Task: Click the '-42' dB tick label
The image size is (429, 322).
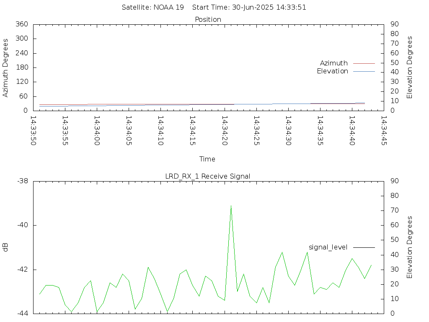Action: click(x=23, y=270)
